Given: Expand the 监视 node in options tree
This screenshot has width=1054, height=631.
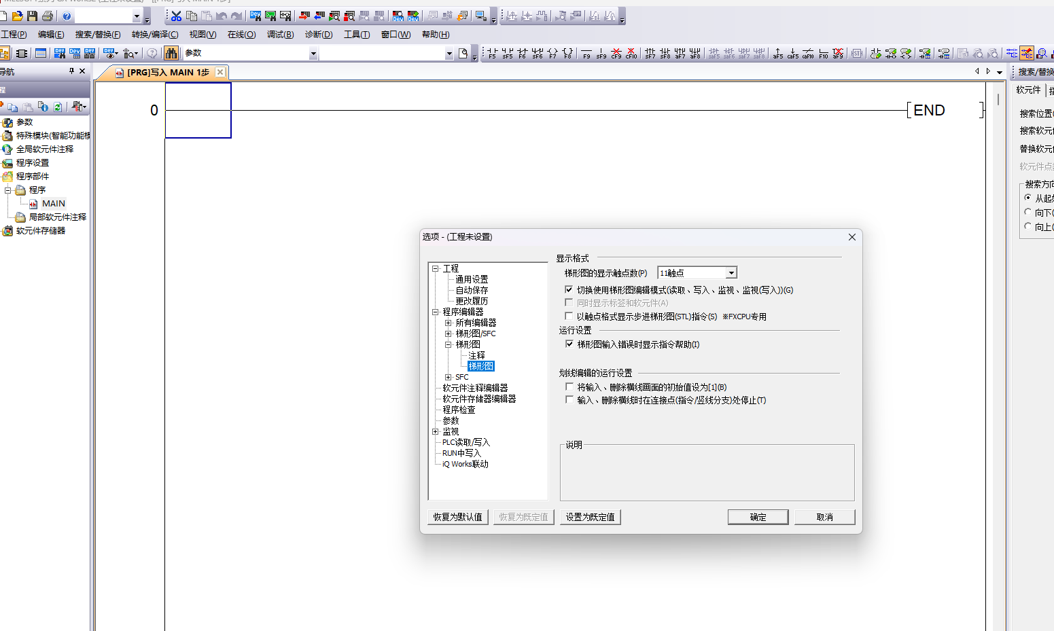Looking at the screenshot, I should pos(436,431).
